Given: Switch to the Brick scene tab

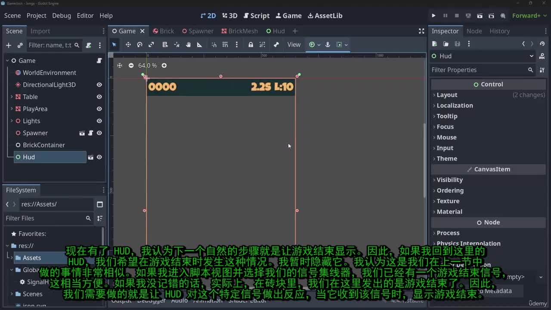Looking at the screenshot, I should click(163, 31).
